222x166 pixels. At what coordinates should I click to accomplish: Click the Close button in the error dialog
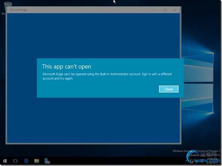169,89
